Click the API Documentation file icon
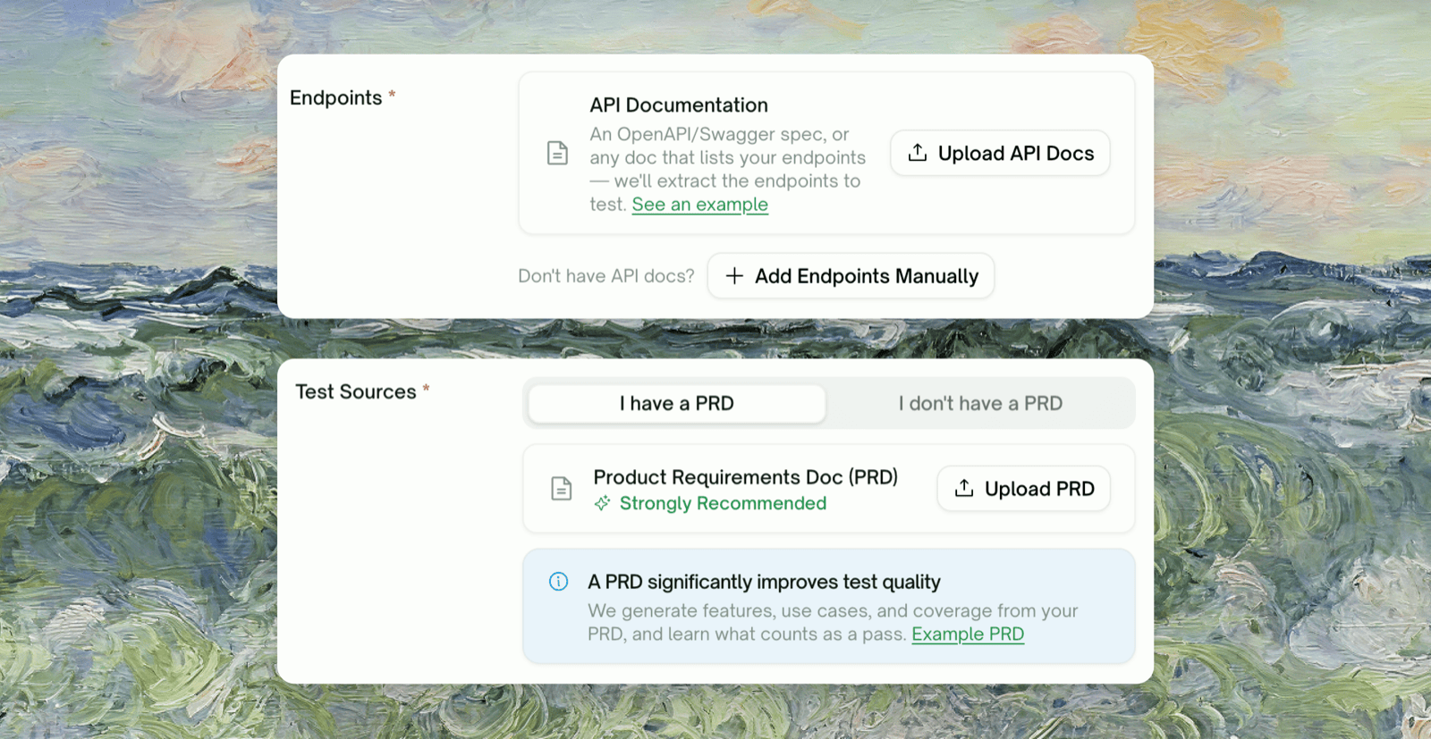 557,153
